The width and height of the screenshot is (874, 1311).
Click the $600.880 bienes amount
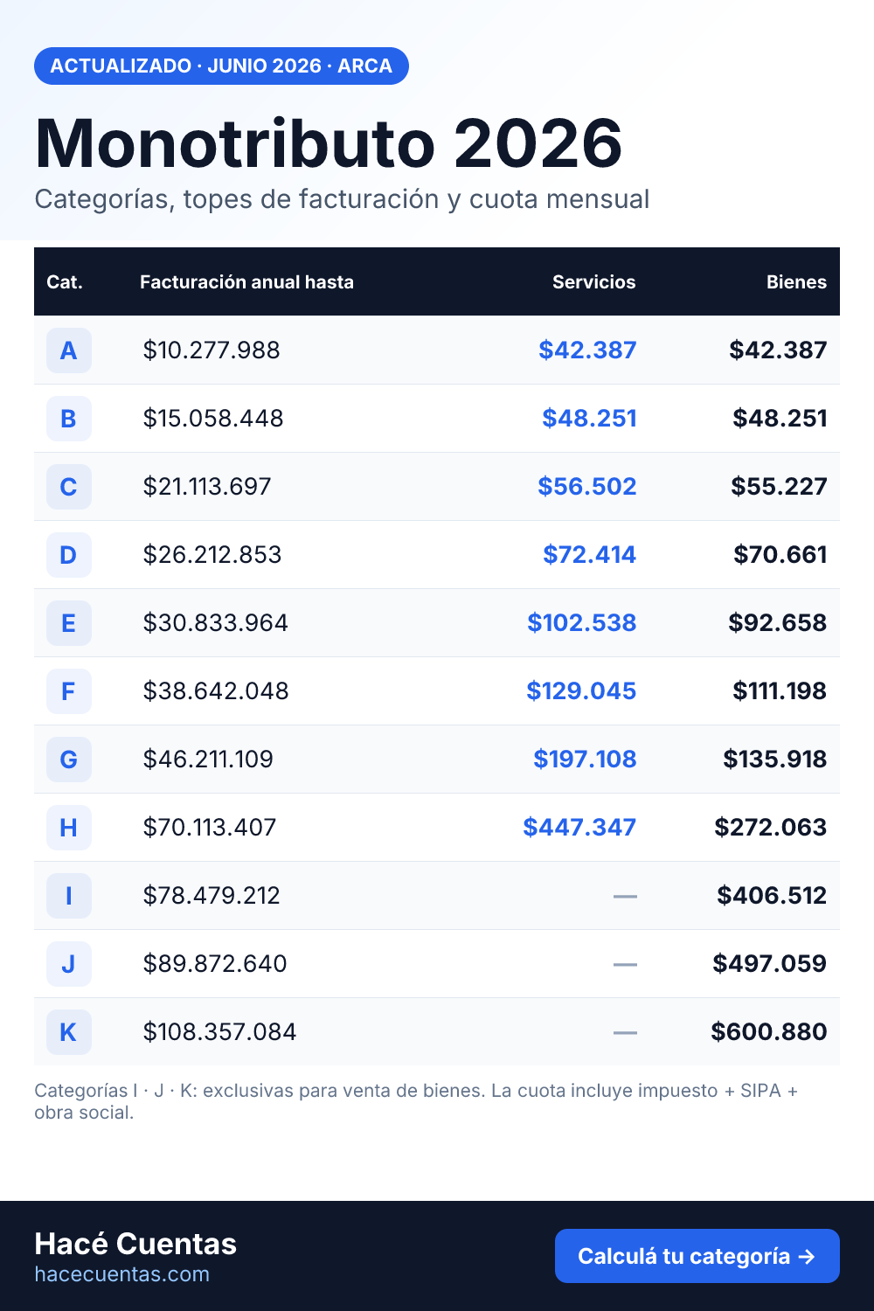pyautogui.click(x=769, y=1031)
